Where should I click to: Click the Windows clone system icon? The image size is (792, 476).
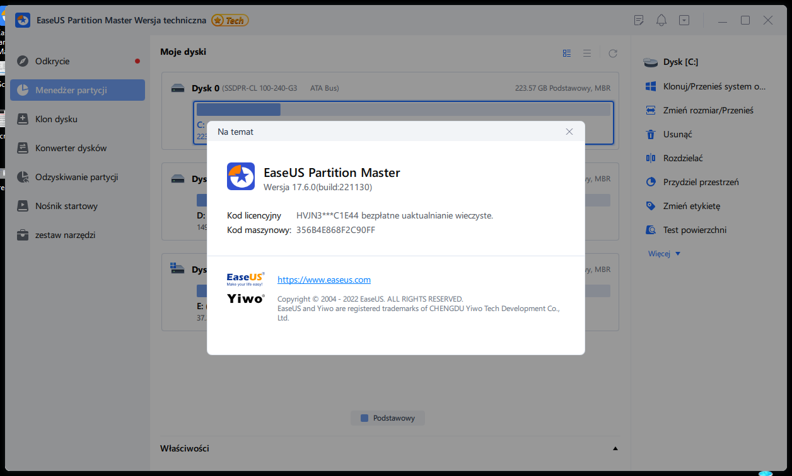[x=651, y=86]
